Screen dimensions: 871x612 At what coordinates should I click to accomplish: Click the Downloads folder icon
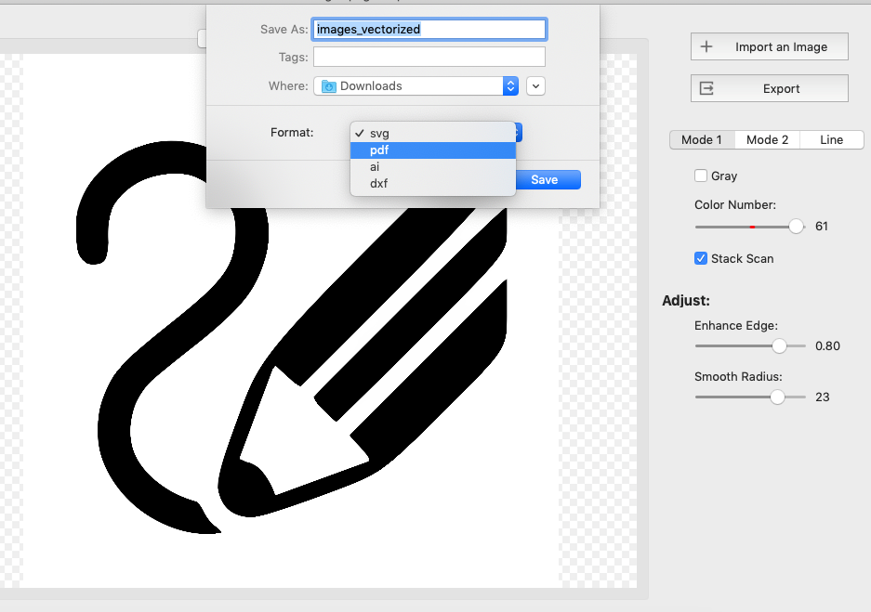click(329, 86)
